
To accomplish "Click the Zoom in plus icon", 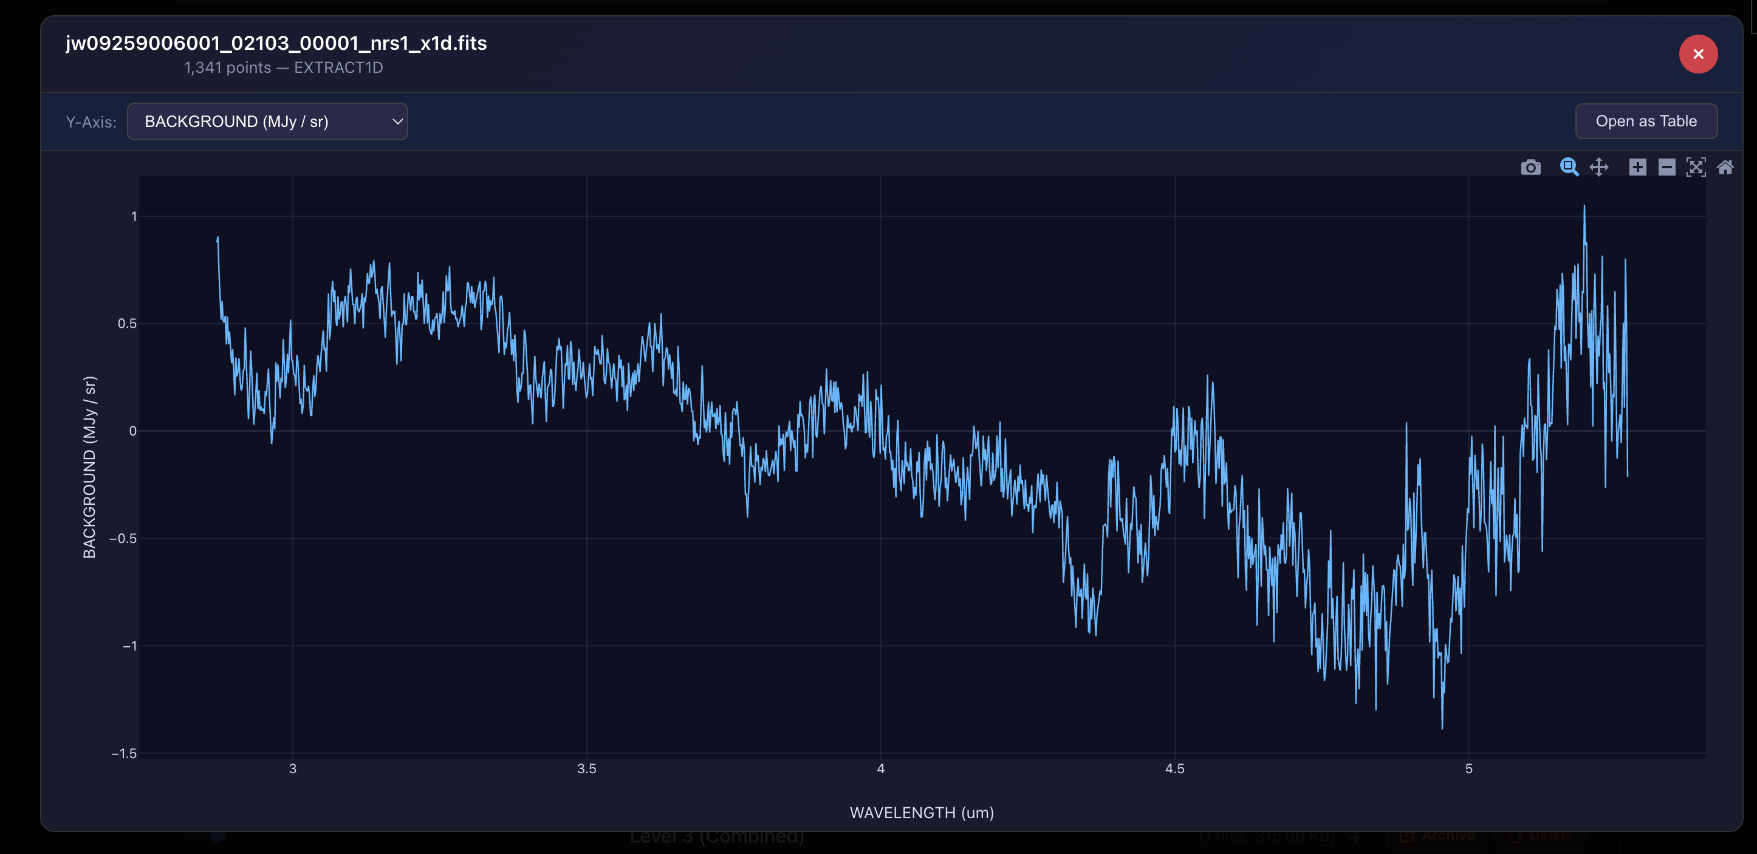I will point(1638,167).
